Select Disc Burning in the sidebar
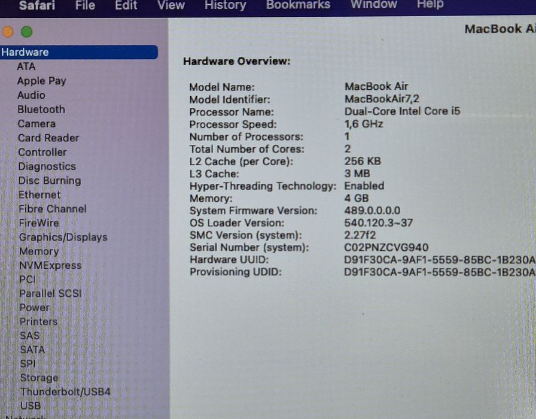The width and height of the screenshot is (536, 419). pyautogui.click(x=50, y=181)
